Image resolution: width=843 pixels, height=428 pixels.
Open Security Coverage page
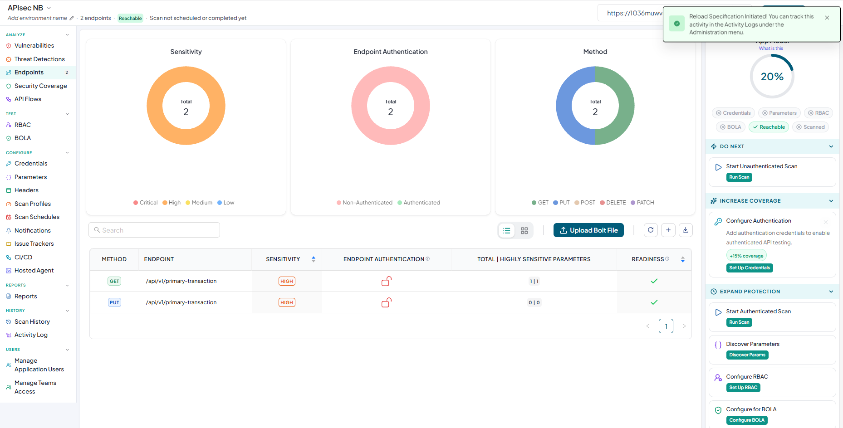[40, 86]
